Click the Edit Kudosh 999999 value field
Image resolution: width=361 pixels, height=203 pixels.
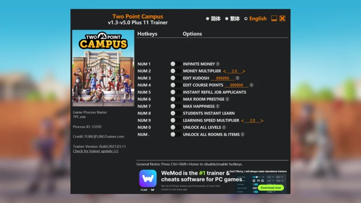point(222,78)
